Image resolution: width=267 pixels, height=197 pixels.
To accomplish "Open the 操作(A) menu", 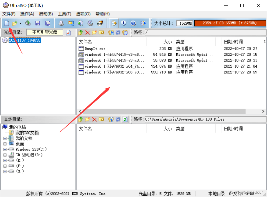I will pos(27,14).
